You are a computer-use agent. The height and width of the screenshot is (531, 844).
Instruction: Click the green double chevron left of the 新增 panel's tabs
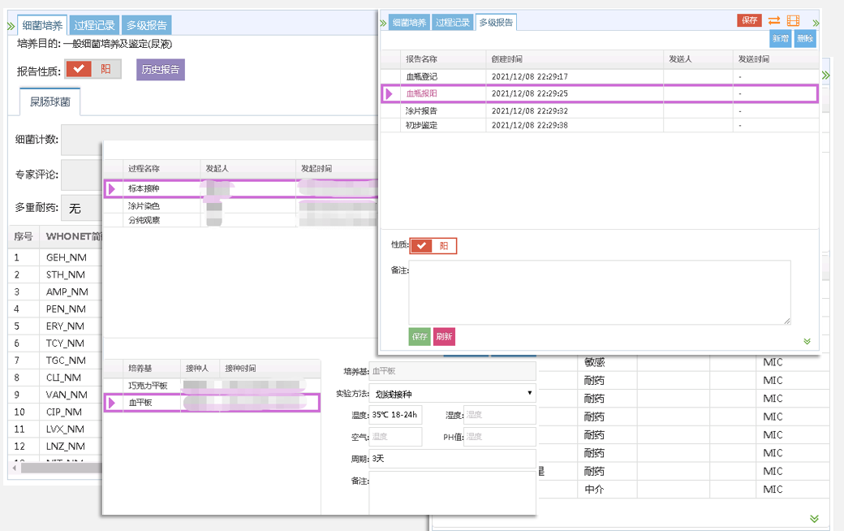383,23
